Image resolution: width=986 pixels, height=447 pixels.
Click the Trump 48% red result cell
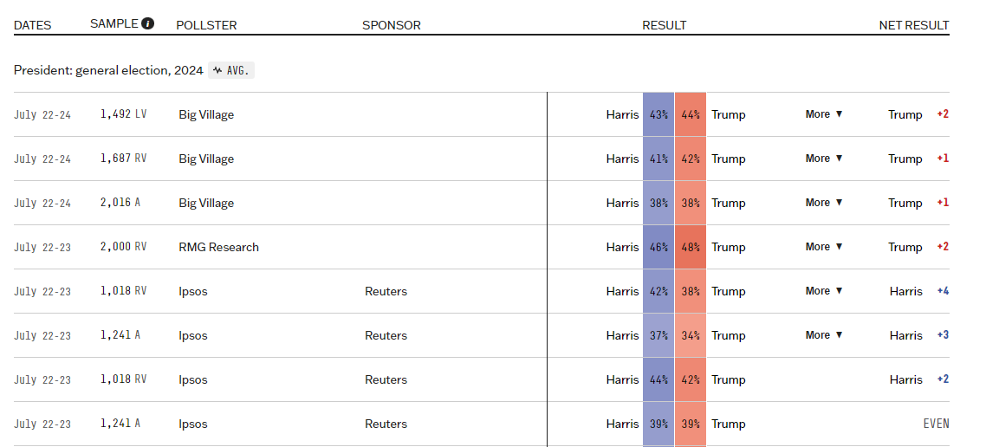tap(691, 247)
